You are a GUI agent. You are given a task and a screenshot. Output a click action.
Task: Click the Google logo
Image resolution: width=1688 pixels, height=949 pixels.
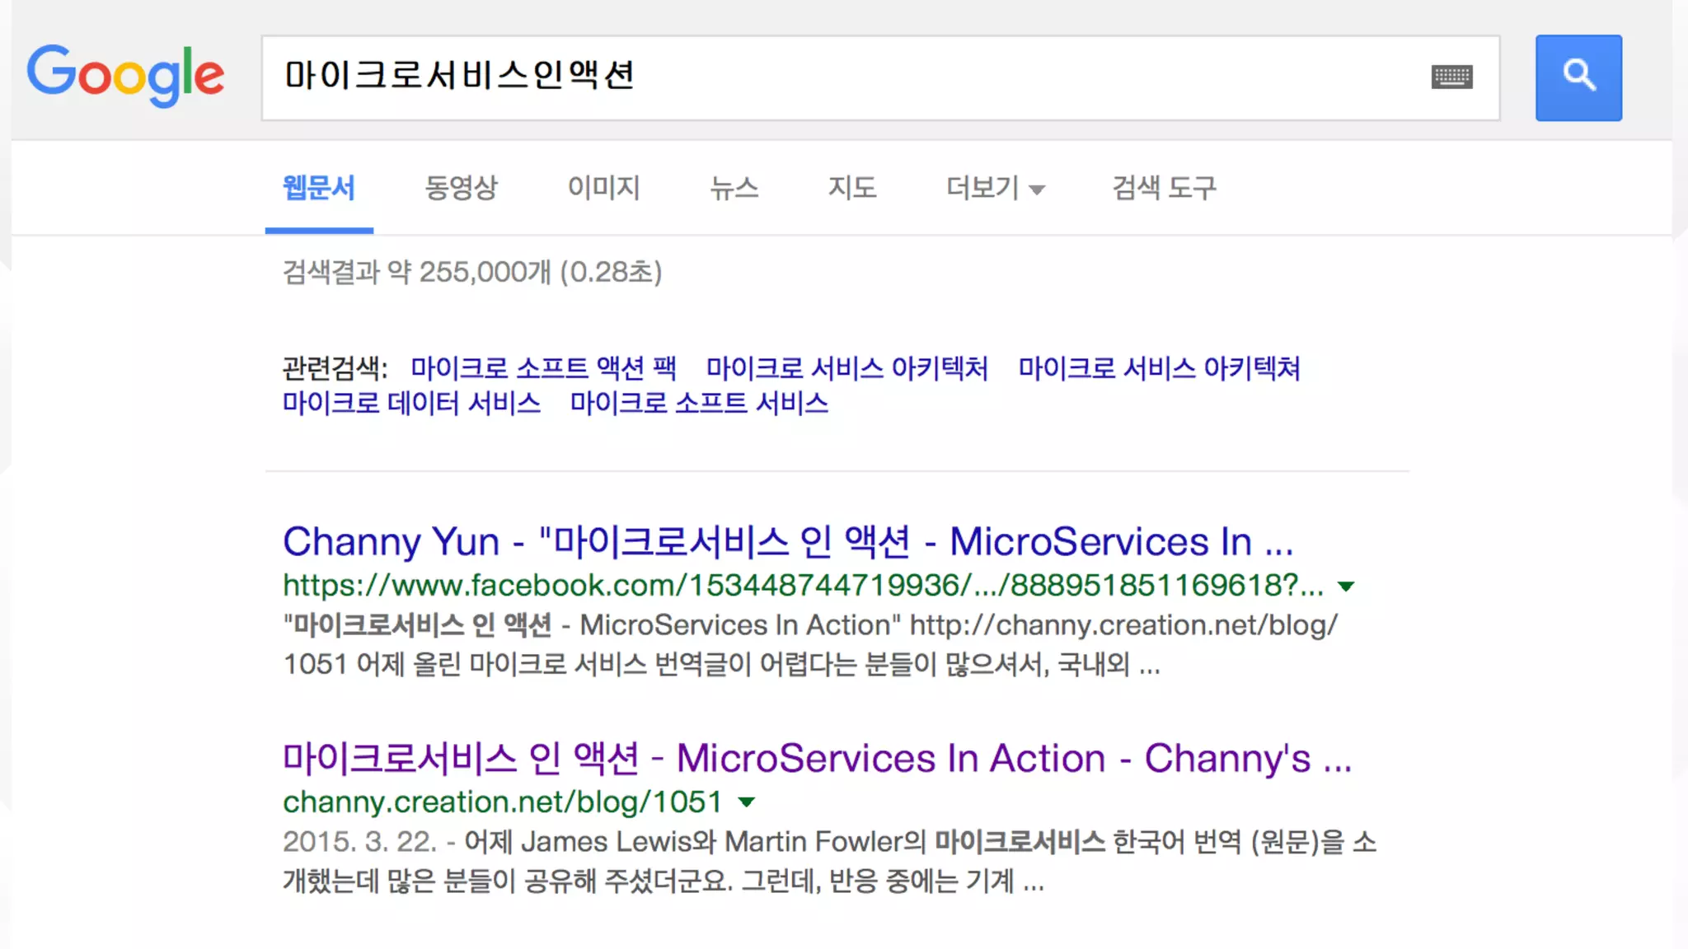[x=125, y=75]
